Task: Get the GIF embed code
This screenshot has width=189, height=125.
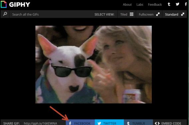Action: coord(170,122)
